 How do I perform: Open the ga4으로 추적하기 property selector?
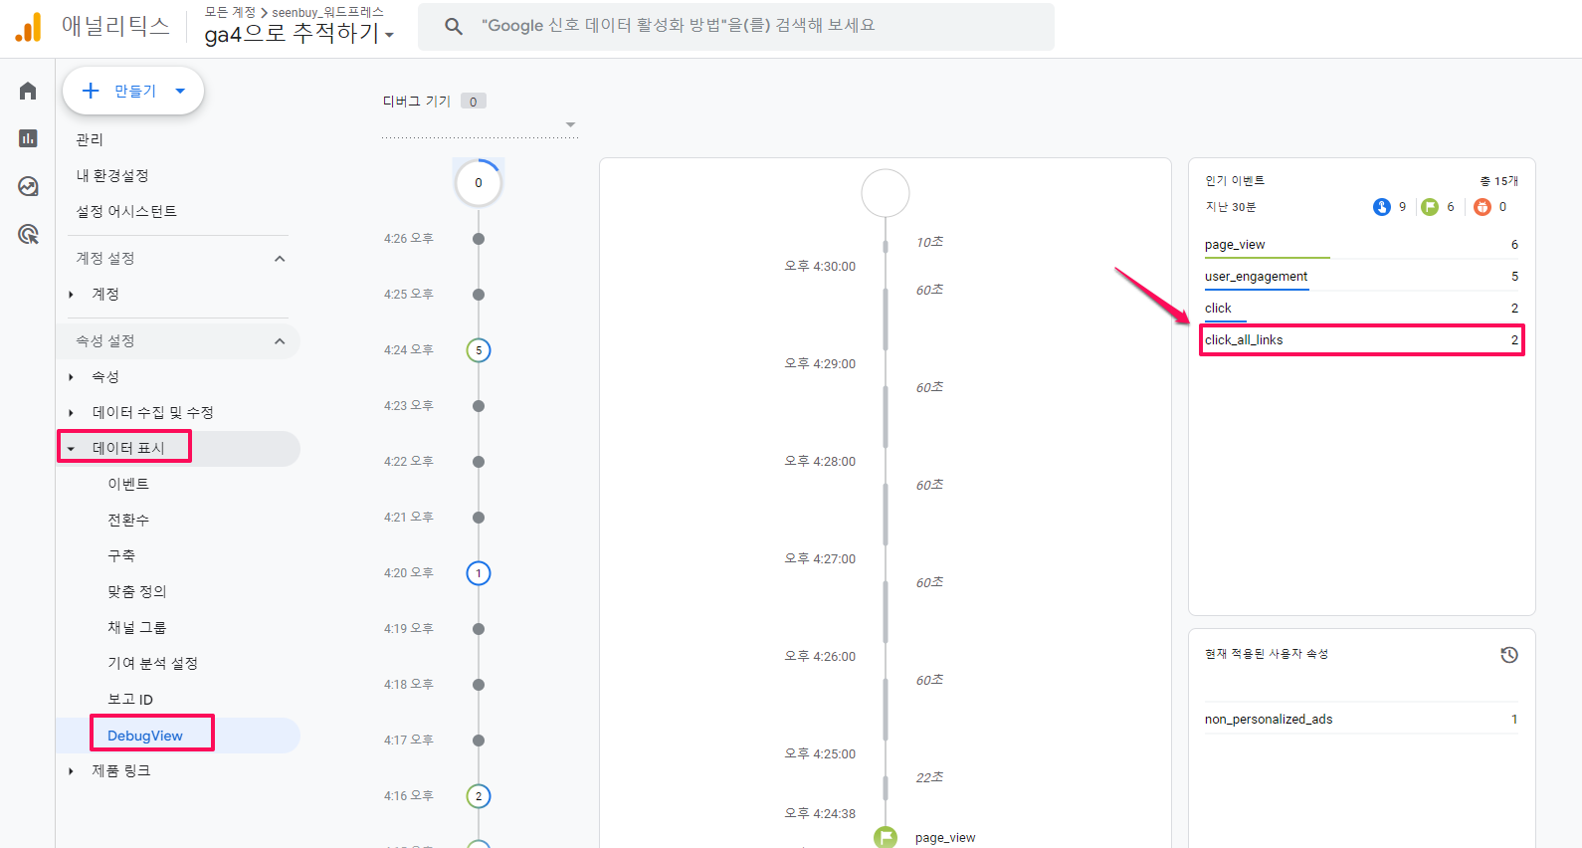pos(299,34)
